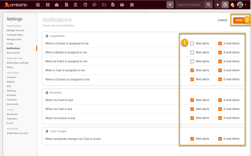This screenshot has width=251, height=156.
Task: Open Manage Users settings
Action: pos(14,39)
